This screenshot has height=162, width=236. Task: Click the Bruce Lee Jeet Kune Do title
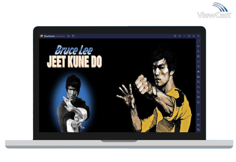click(x=74, y=56)
